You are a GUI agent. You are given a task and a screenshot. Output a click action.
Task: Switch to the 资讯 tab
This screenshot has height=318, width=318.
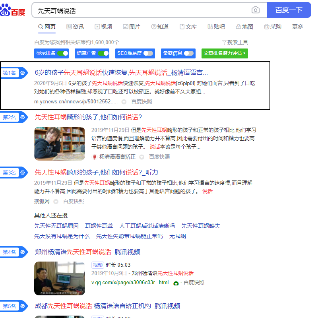click(x=75, y=27)
